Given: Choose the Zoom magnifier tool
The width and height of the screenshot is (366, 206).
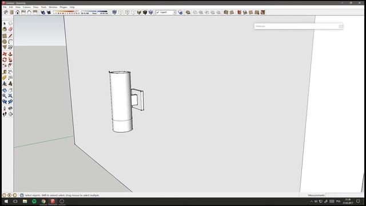Looking at the screenshot, I should (x=5, y=96).
